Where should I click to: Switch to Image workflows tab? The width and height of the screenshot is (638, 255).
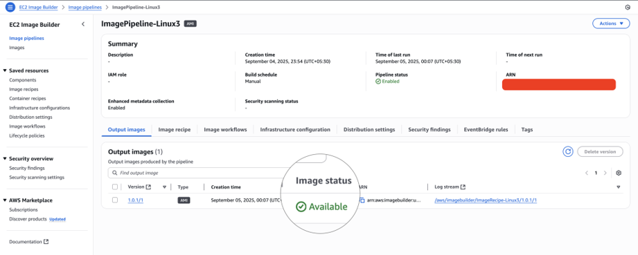pos(225,129)
